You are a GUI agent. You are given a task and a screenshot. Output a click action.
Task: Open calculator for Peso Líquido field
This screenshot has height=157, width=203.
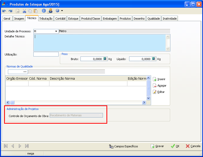[154, 59]
